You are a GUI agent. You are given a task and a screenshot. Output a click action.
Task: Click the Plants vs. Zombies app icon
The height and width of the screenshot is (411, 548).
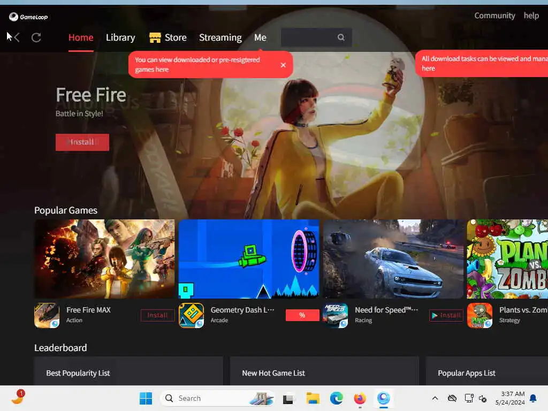coord(480,315)
